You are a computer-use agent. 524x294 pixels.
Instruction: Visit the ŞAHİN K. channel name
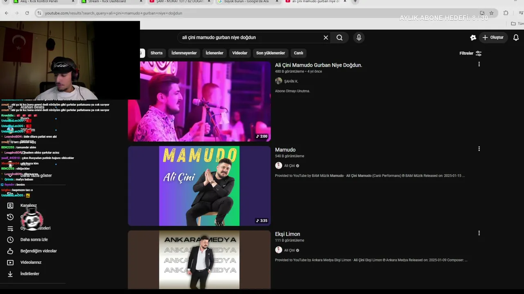click(x=291, y=81)
